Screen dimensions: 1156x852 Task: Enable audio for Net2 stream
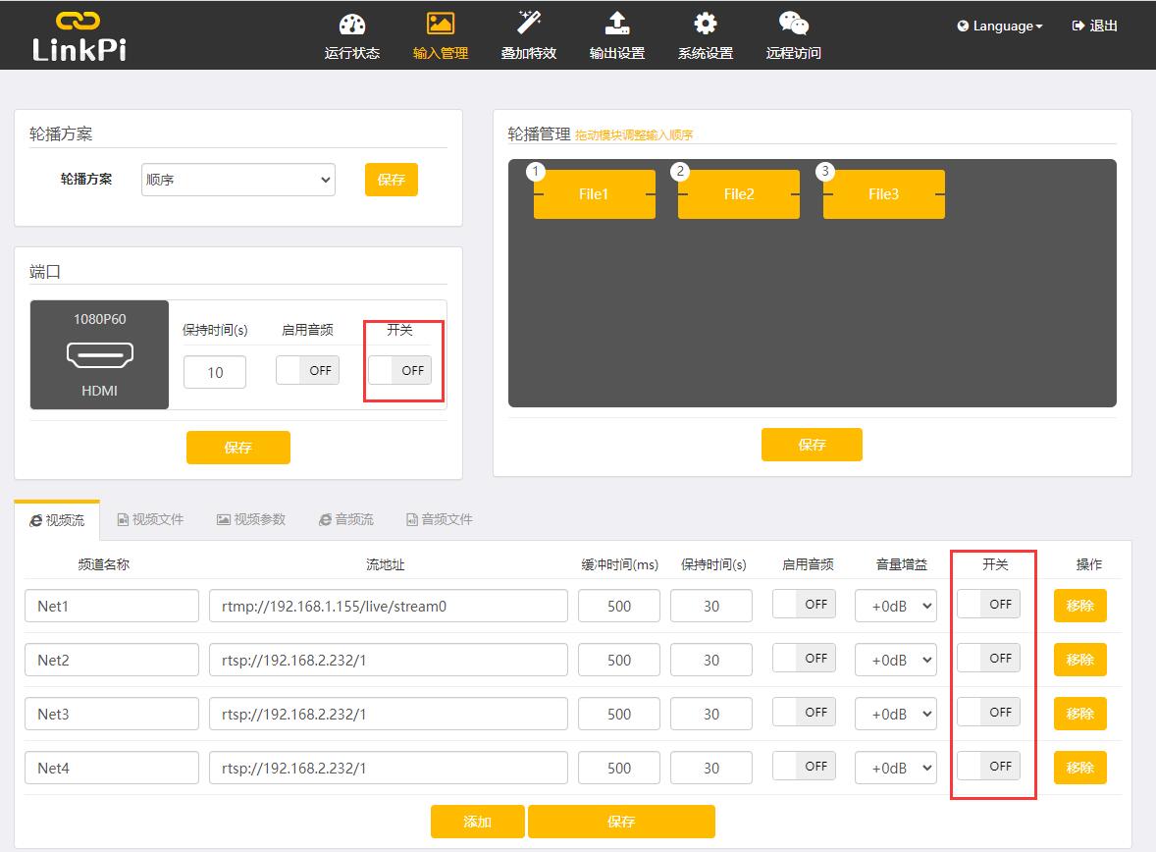point(804,658)
